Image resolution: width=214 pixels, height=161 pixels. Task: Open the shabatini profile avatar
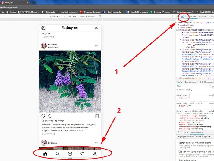coord(44,46)
